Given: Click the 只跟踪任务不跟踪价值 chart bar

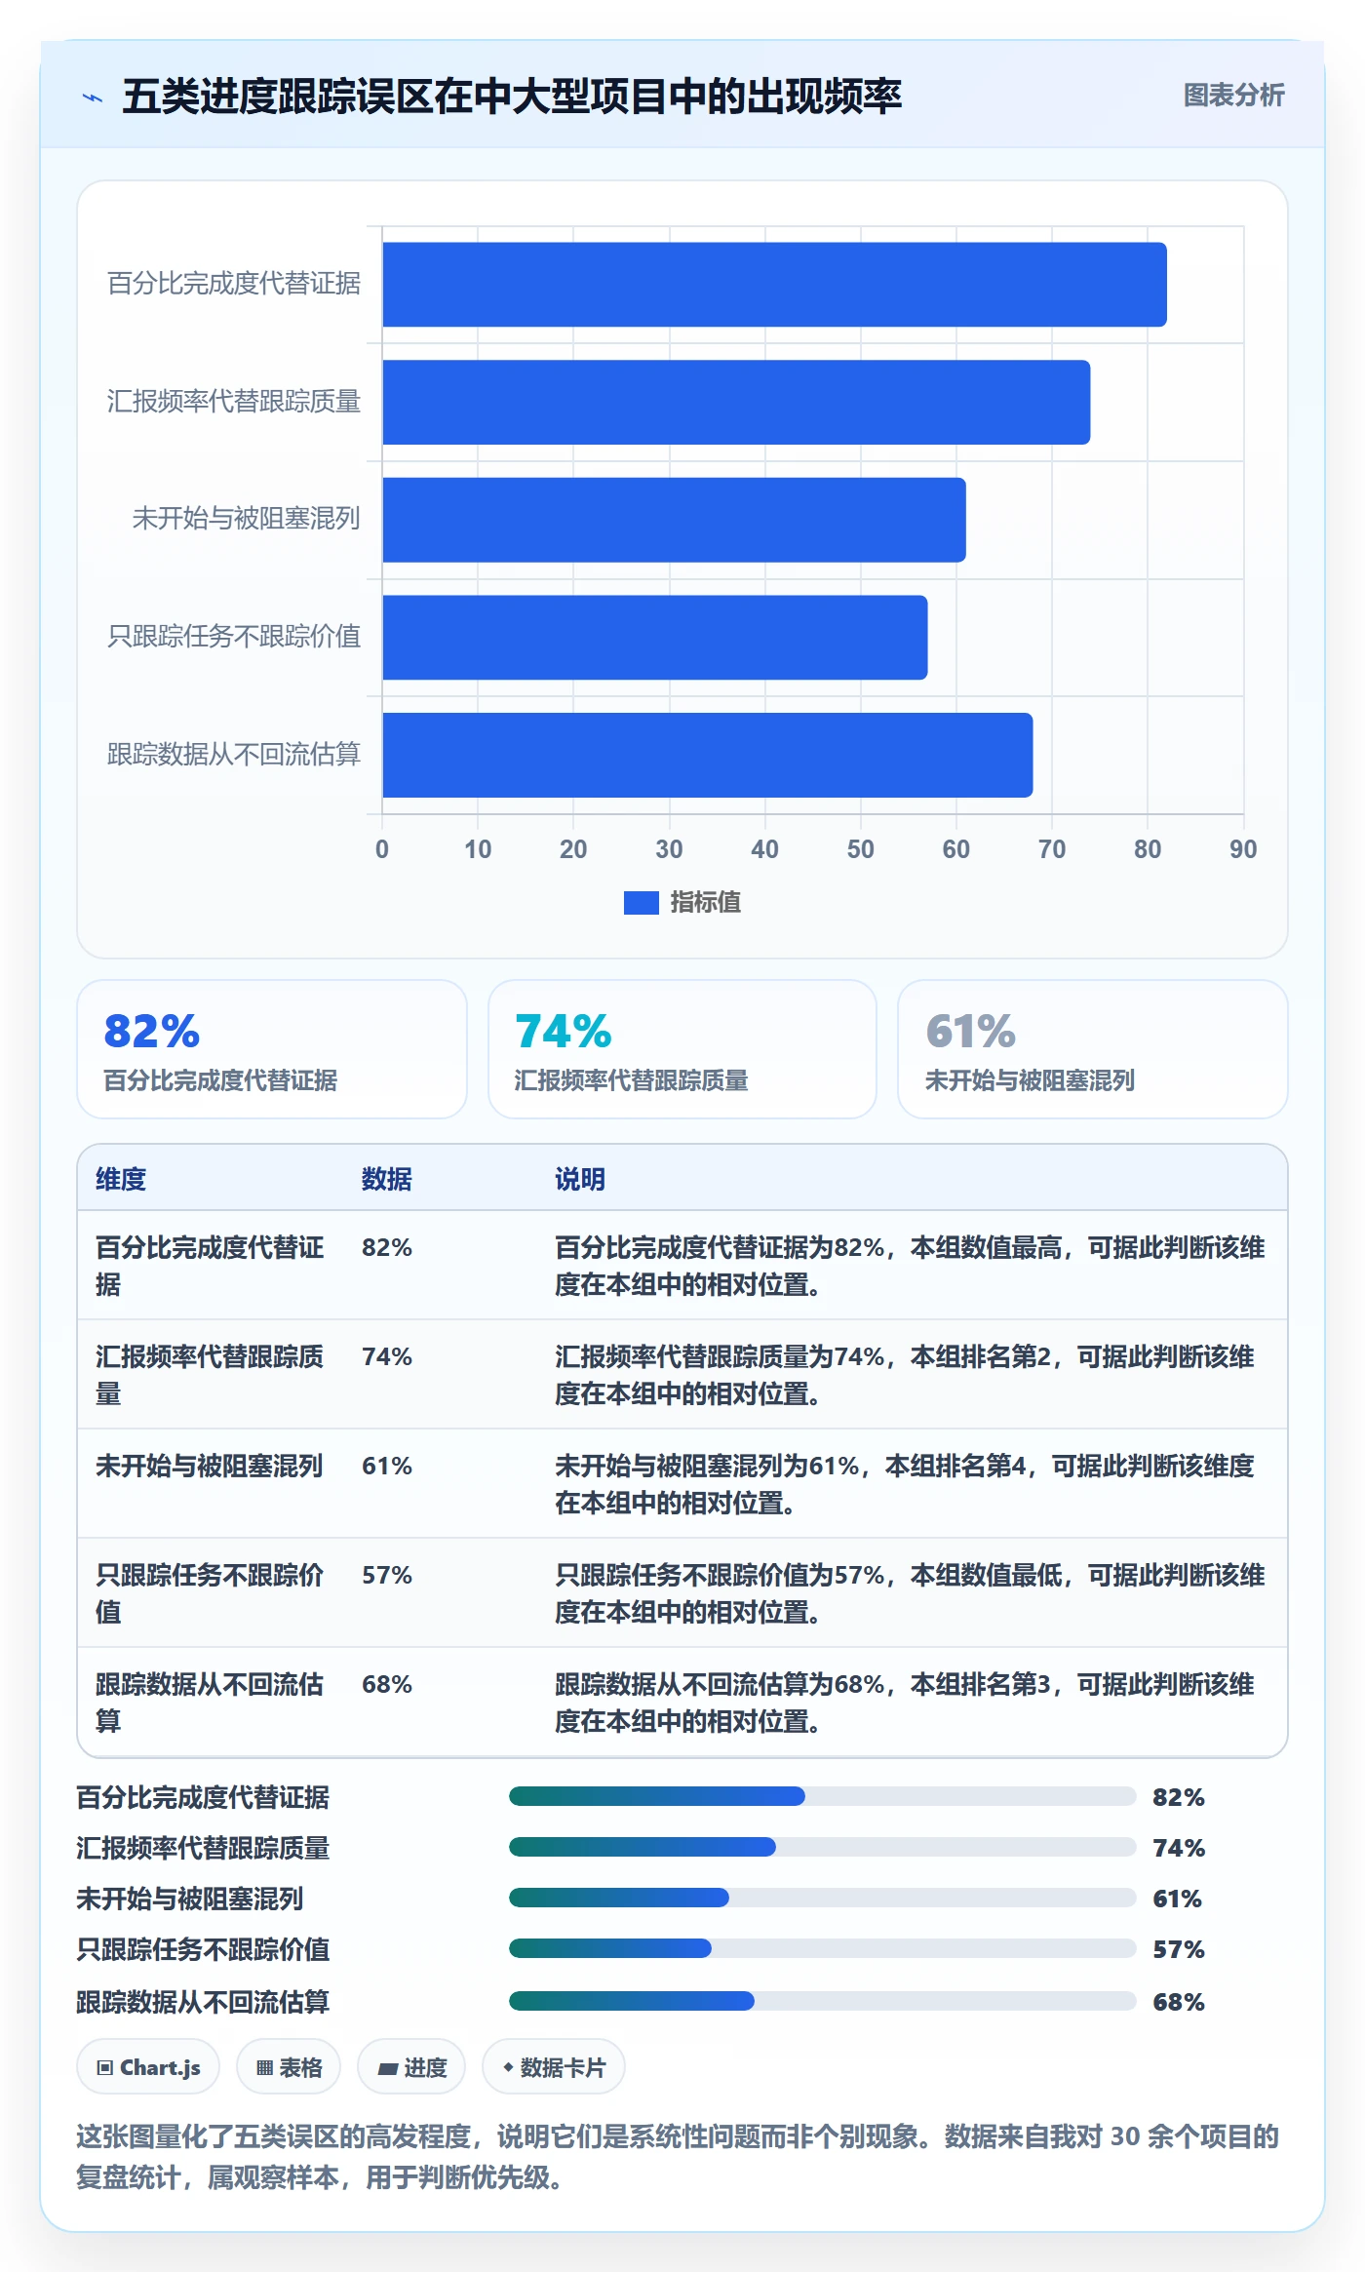Looking at the screenshot, I should [x=654, y=638].
